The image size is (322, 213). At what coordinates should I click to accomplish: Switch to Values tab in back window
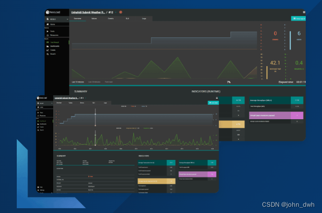click(94, 19)
